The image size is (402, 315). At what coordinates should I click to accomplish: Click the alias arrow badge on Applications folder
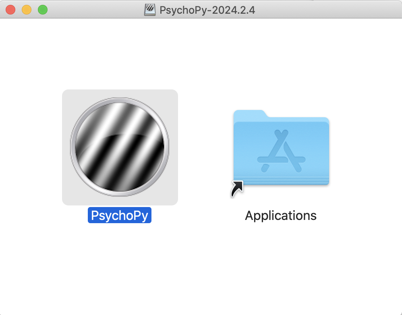(237, 189)
